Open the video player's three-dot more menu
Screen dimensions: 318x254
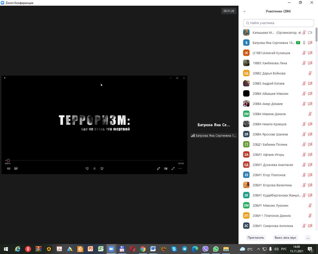point(180,169)
